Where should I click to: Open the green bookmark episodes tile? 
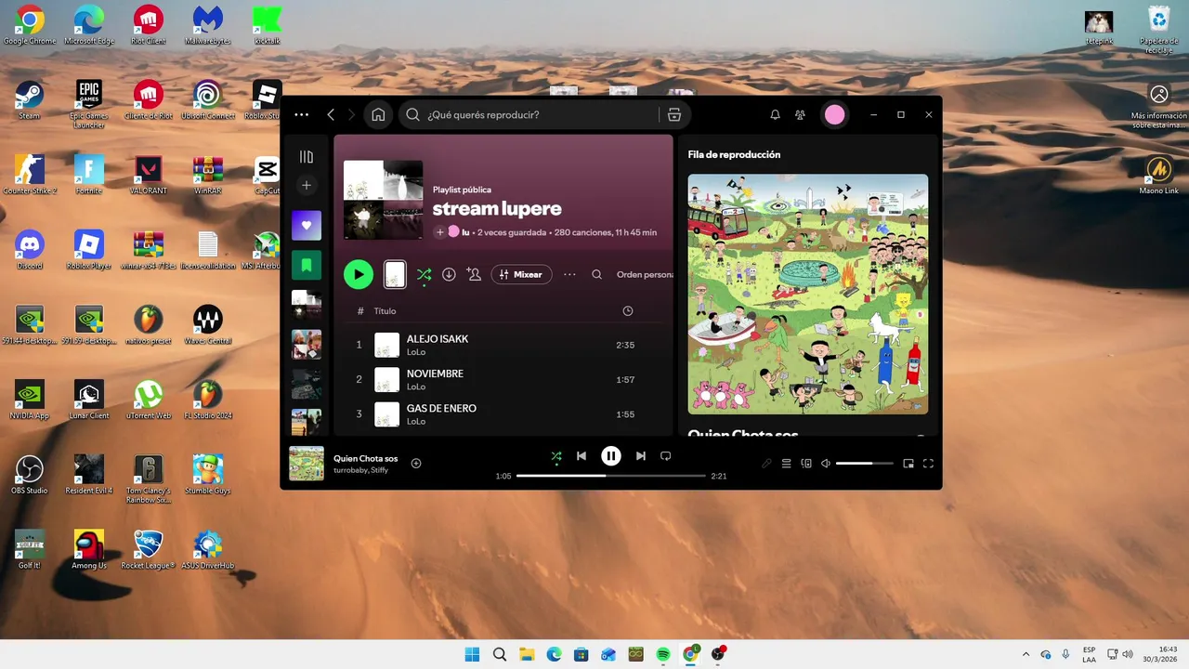307,265
